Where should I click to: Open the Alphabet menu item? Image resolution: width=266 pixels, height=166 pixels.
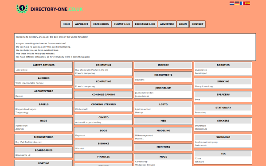pyautogui.click(x=82, y=24)
